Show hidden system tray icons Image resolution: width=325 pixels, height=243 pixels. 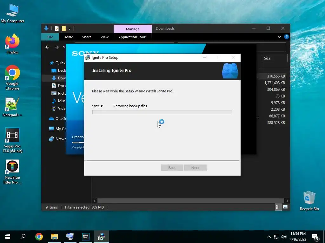click(269, 237)
